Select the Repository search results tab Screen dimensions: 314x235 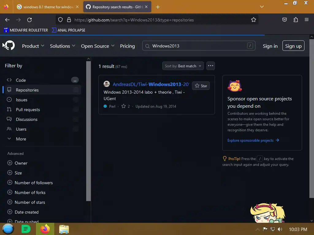[x=117, y=7]
